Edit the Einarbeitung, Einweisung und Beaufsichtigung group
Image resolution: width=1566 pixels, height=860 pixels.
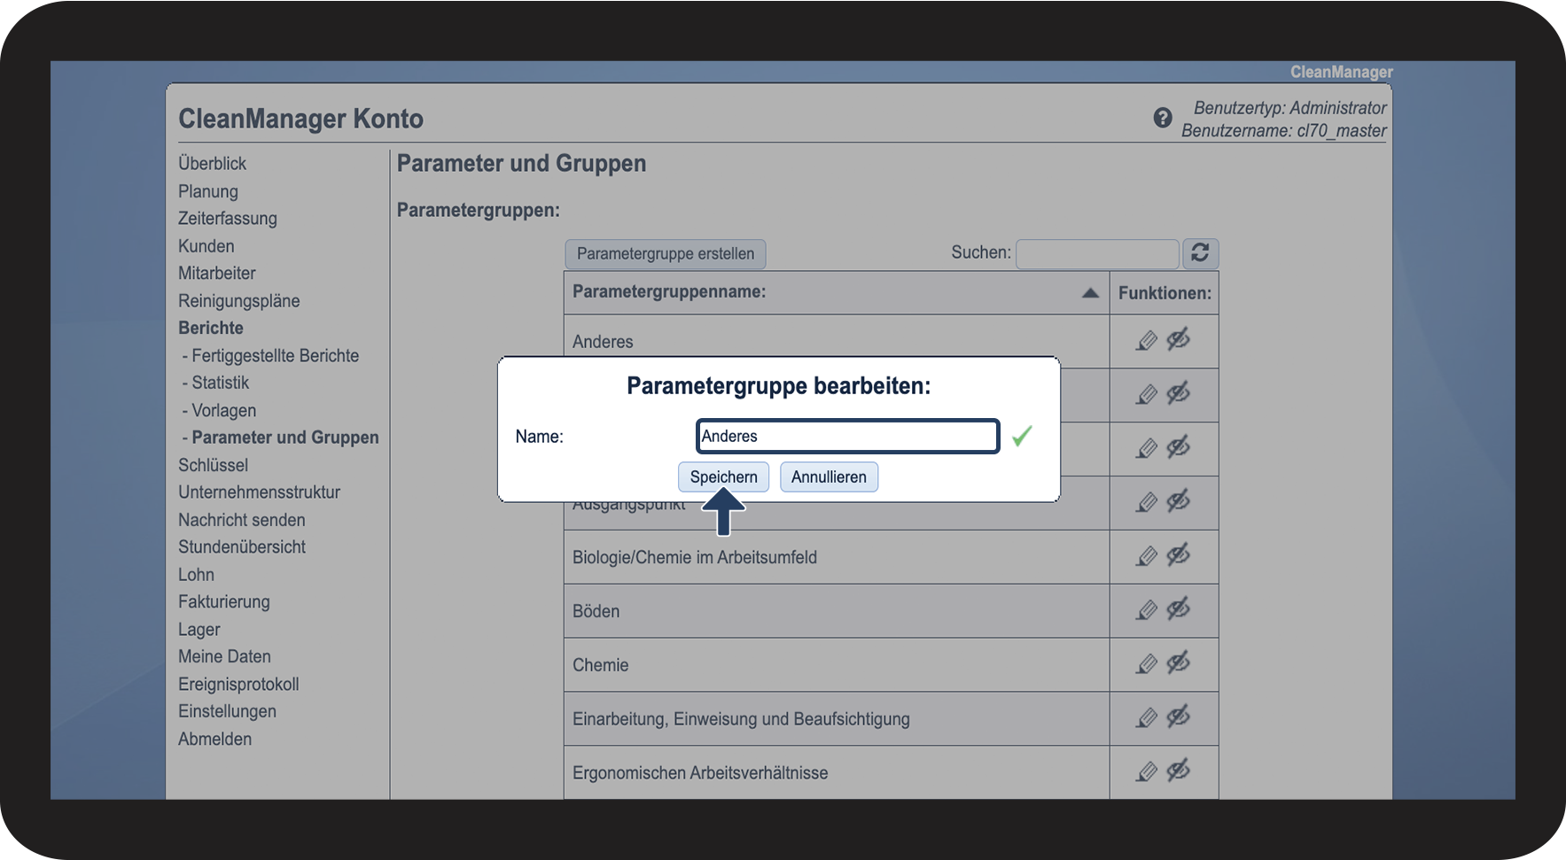(x=1147, y=718)
